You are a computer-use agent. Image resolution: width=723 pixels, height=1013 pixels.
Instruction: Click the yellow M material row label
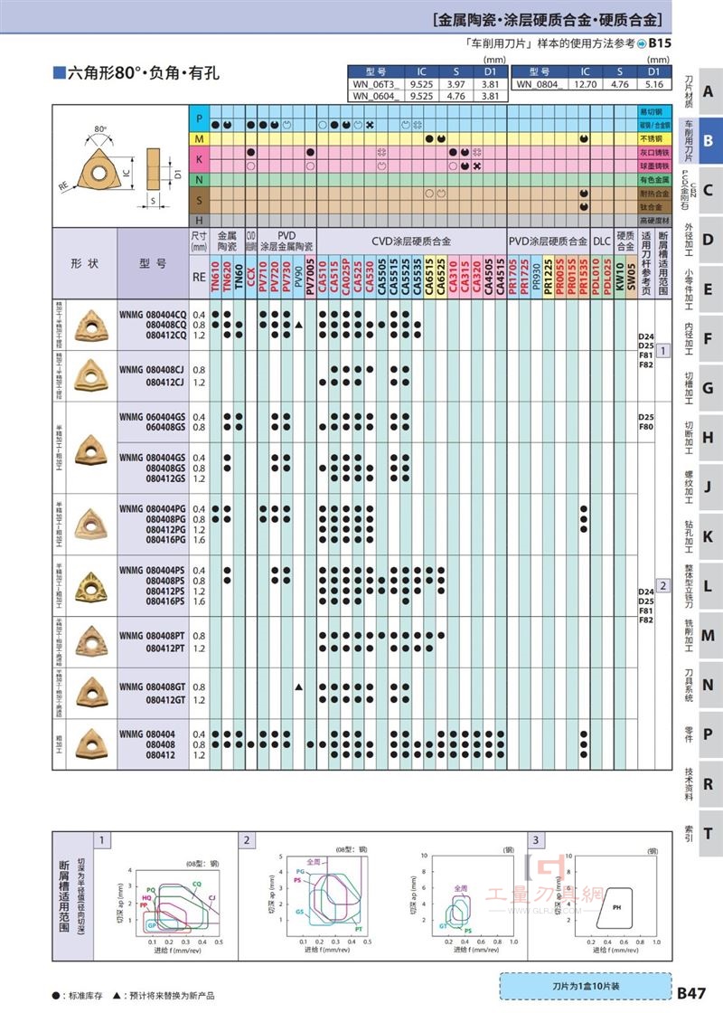coord(199,138)
